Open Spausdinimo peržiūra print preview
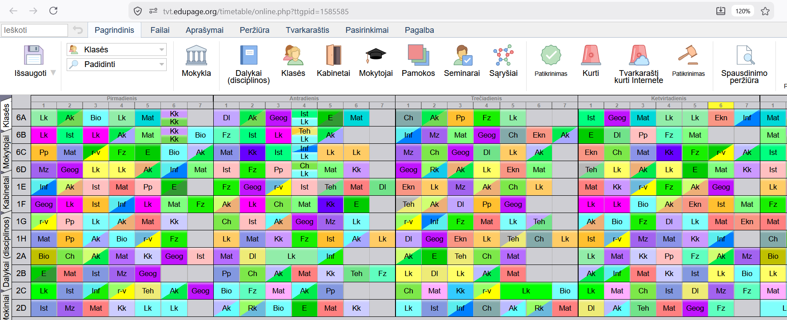787x320 pixels. click(744, 56)
